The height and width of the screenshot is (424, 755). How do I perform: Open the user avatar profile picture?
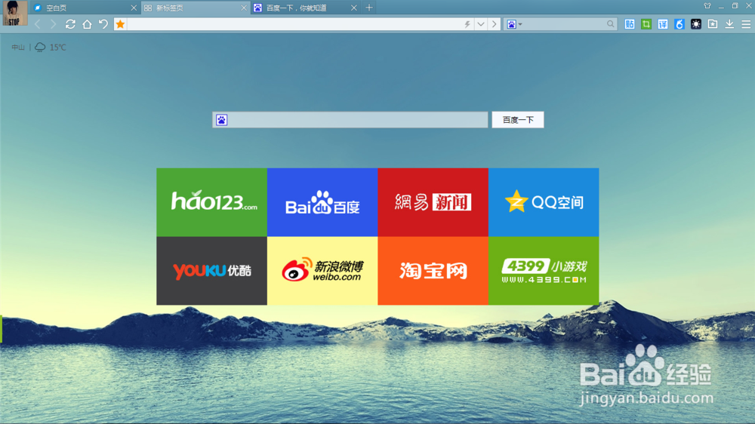coord(15,13)
